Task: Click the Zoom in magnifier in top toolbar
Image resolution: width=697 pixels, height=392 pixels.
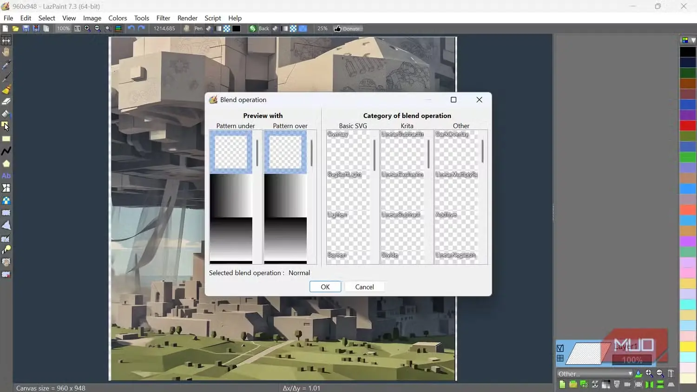Action: [x=87, y=29]
